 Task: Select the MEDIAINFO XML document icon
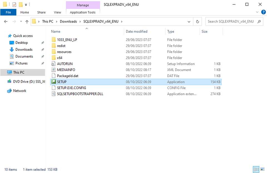point(53,70)
